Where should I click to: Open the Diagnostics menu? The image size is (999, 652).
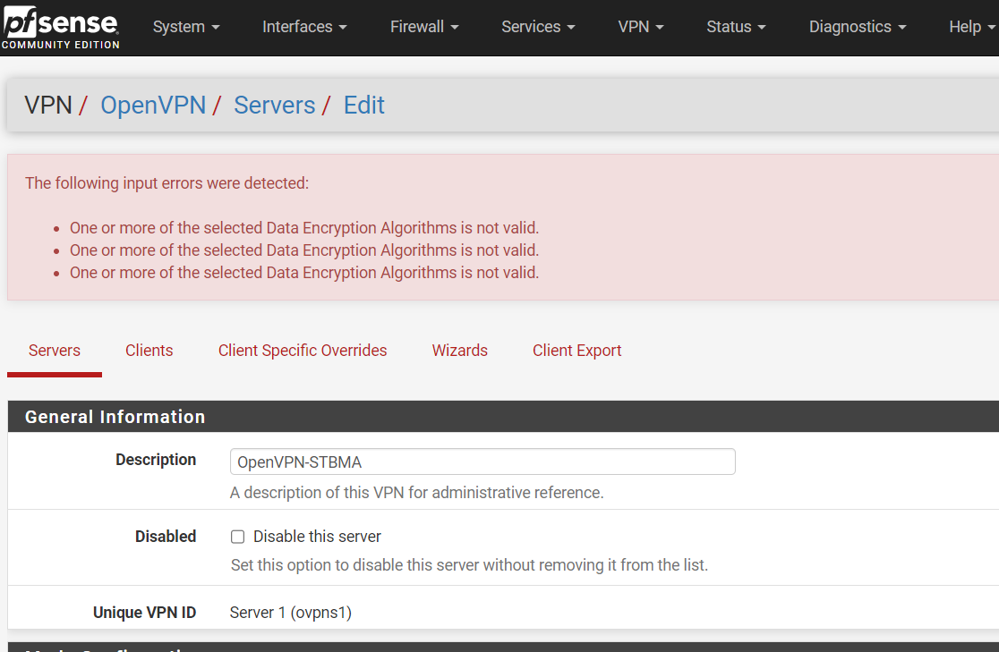click(x=858, y=27)
